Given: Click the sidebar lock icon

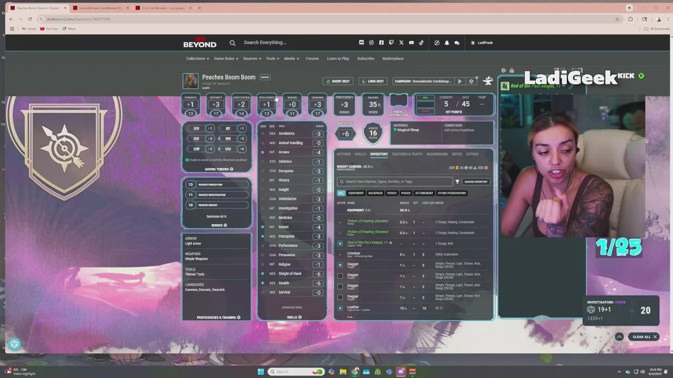Looking at the screenshot, I should coord(512,70).
